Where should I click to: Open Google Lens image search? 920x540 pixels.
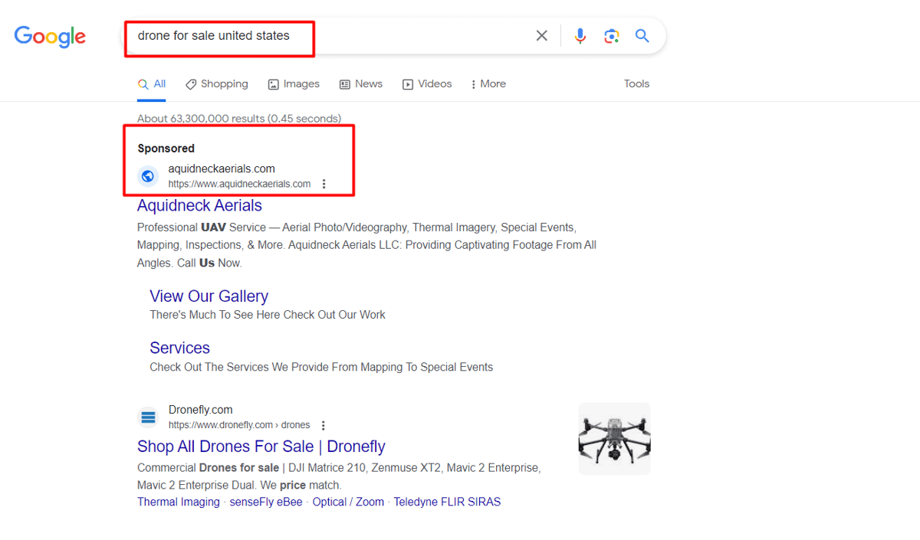(611, 36)
